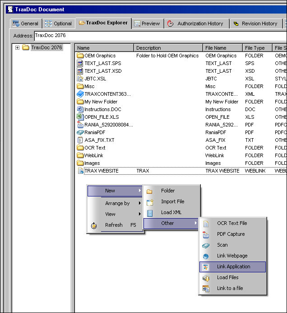
Task: Open the New submenu arrow
Action: coord(140,191)
